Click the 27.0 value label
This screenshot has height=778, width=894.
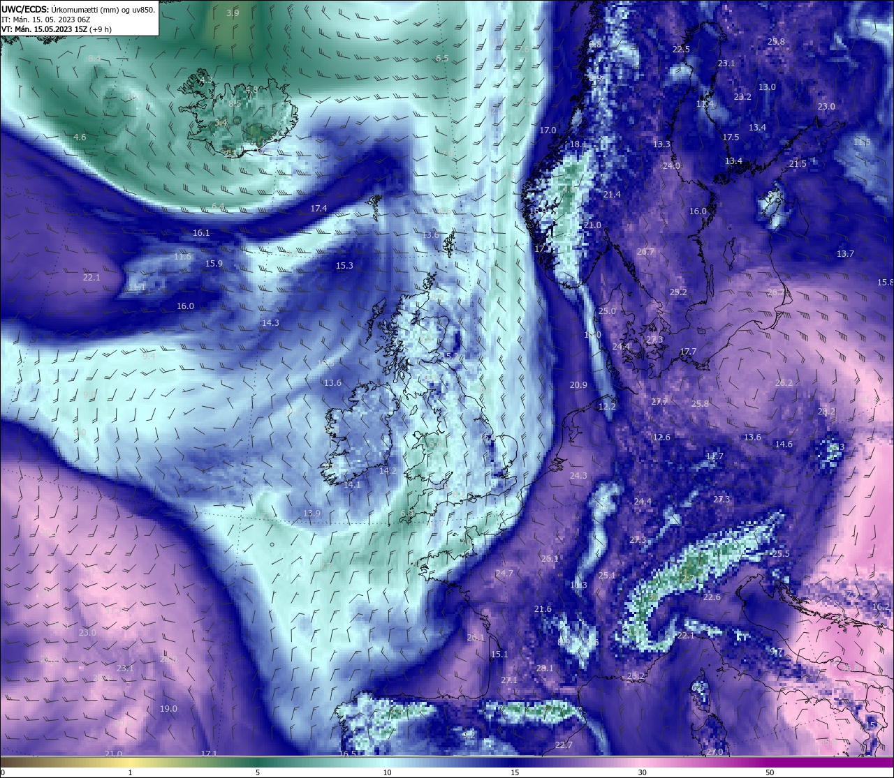[x=715, y=752]
